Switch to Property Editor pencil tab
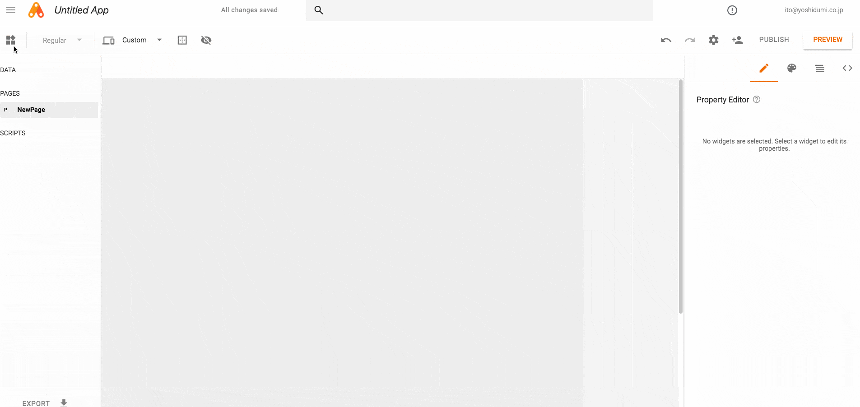 pyautogui.click(x=764, y=68)
